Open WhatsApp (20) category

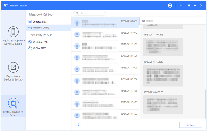pos(48,42)
